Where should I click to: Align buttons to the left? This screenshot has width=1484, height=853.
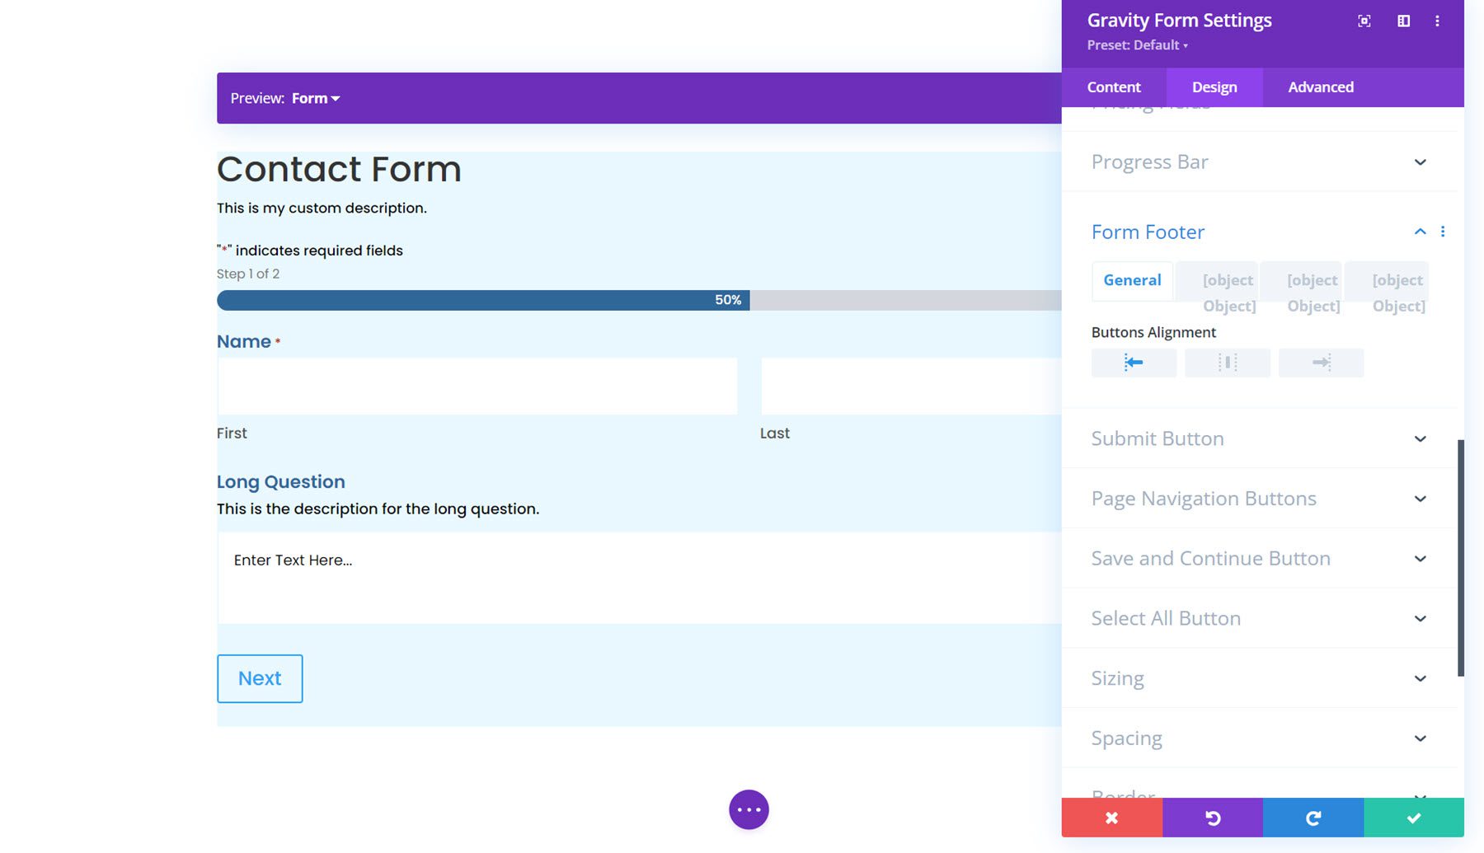pyautogui.click(x=1134, y=363)
